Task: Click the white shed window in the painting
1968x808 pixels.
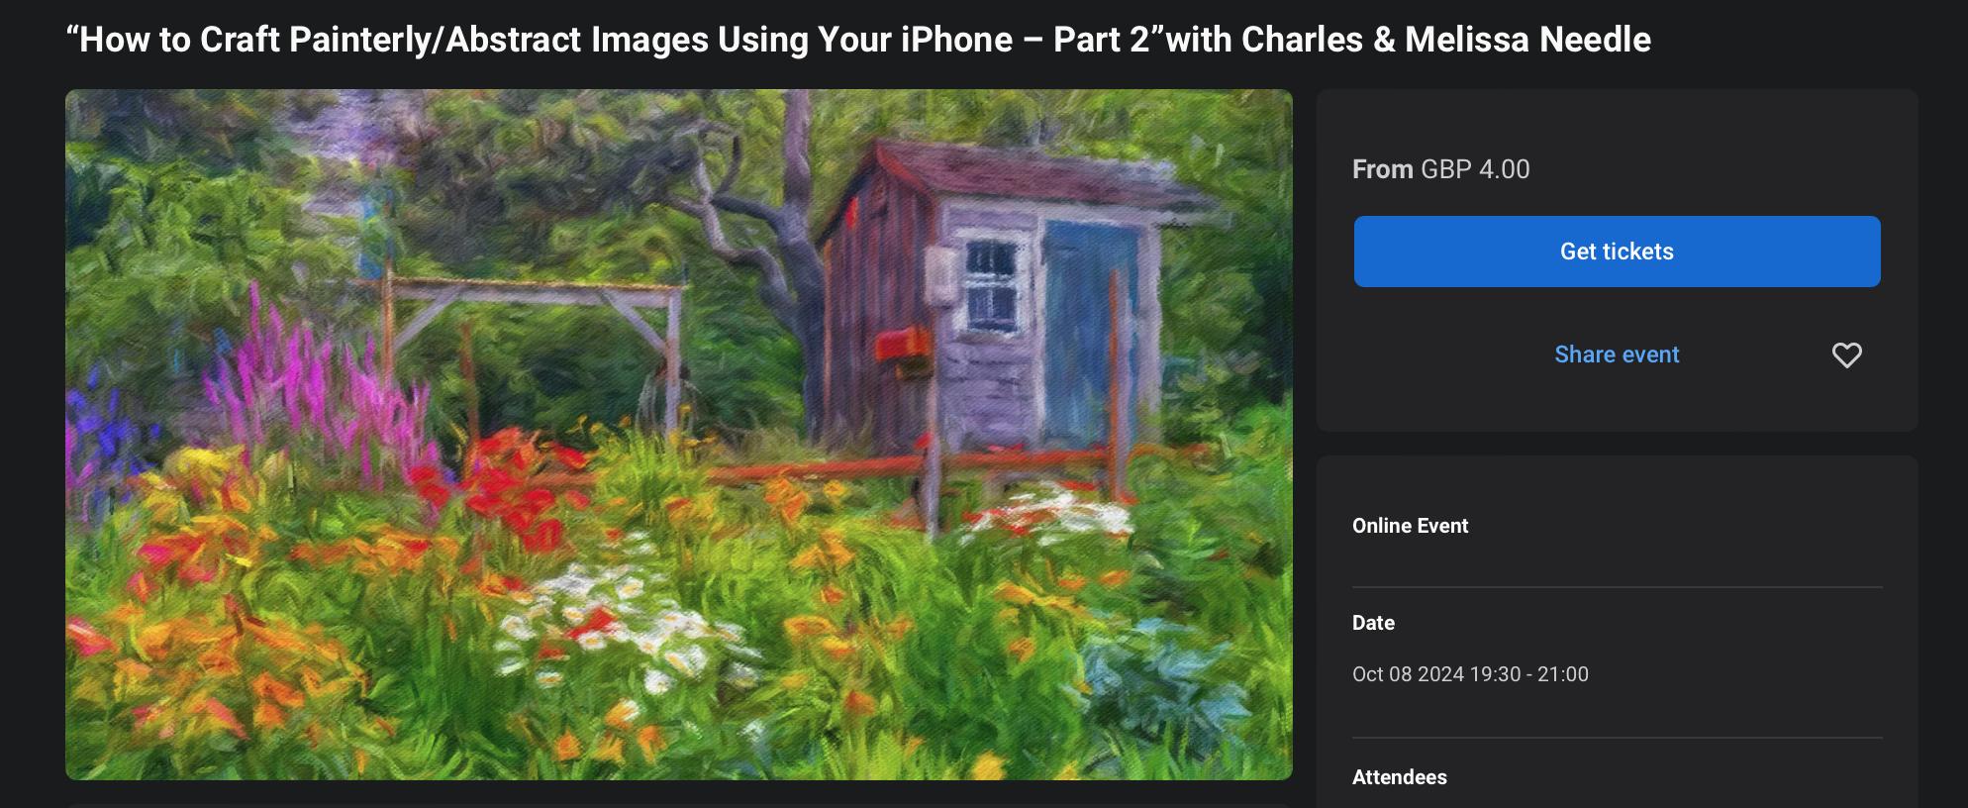Action: click(990, 285)
